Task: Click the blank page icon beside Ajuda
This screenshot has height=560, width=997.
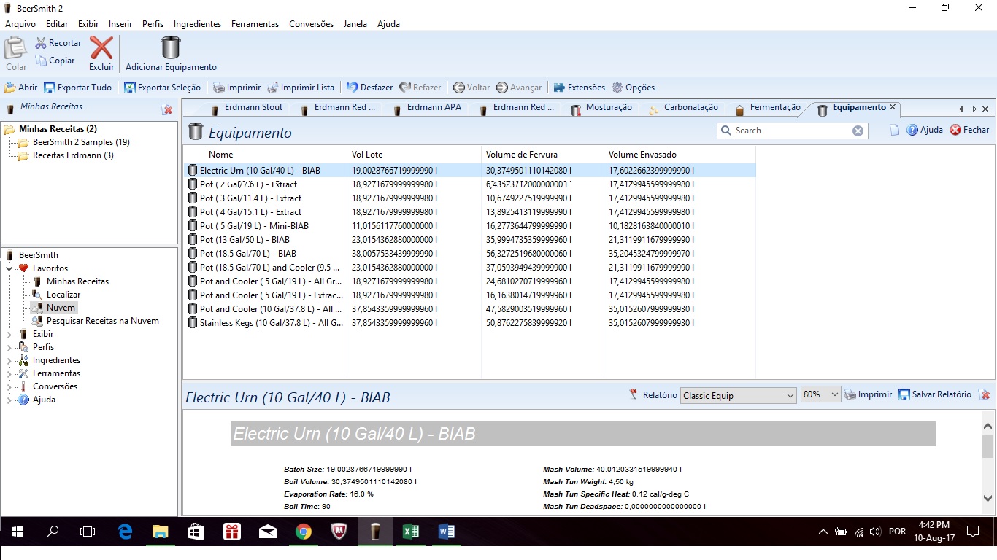Action: (x=895, y=130)
